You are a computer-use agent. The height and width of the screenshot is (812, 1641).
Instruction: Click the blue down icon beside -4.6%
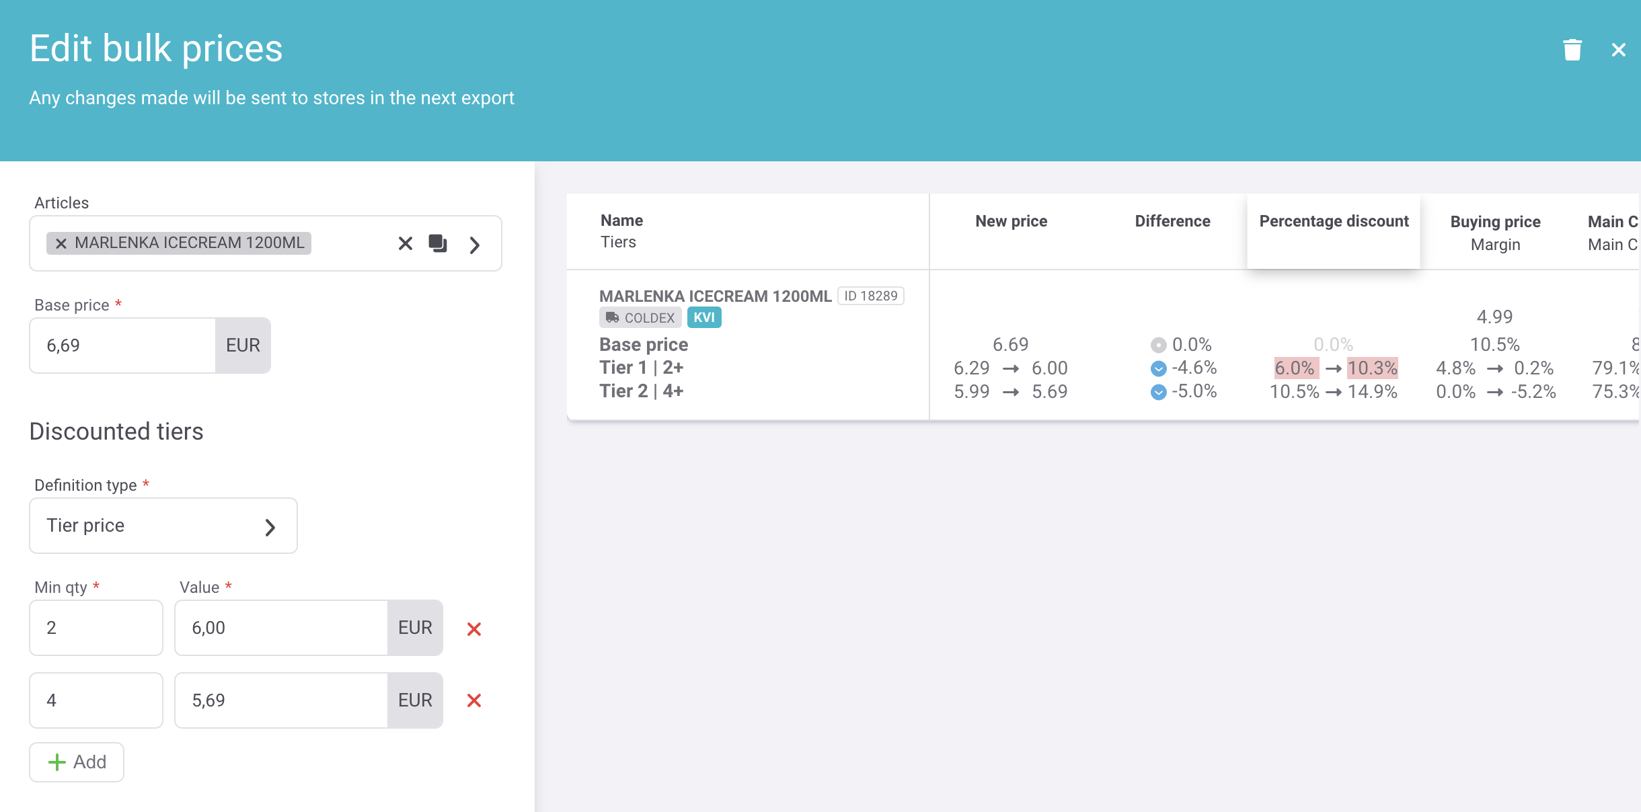click(1158, 368)
